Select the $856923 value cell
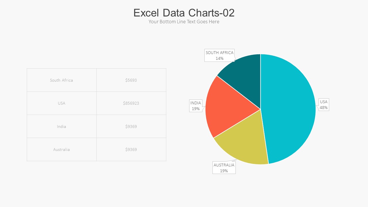The image size is (368, 207). 131,103
